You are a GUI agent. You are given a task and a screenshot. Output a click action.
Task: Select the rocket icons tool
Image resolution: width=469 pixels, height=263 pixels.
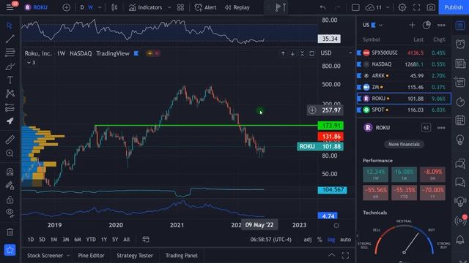(x=10, y=121)
